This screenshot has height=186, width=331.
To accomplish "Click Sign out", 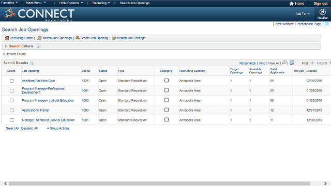I will 321,4.
